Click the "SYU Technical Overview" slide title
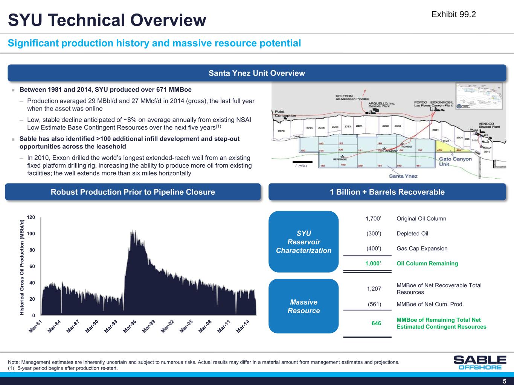This screenshot has width=514, height=385. 107,20
